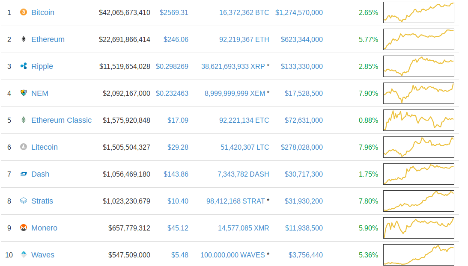Click the Ethereum diamond logo icon
The width and height of the screenshot is (468, 266).
(x=24, y=39)
